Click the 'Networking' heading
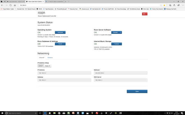This screenshot has width=185, height=115. [43, 53]
